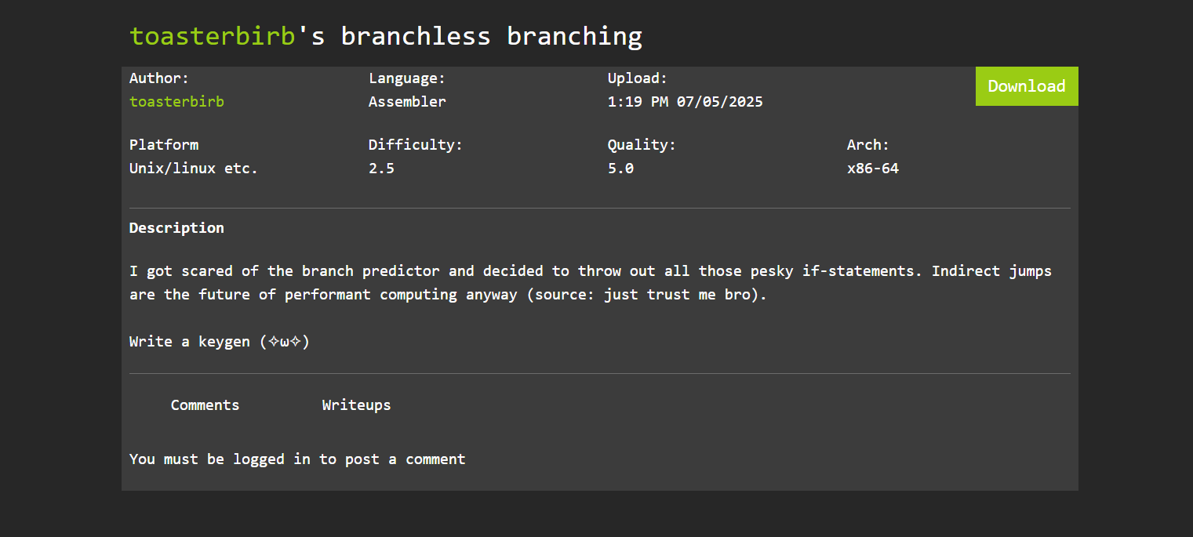The width and height of the screenshot is (1193, 537).
Task: Click the branch predictor description paragraph
Action: pos(590,283)
